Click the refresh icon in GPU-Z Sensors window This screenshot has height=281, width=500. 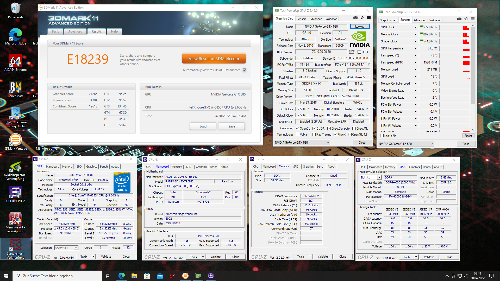click(x=466, y=19)
